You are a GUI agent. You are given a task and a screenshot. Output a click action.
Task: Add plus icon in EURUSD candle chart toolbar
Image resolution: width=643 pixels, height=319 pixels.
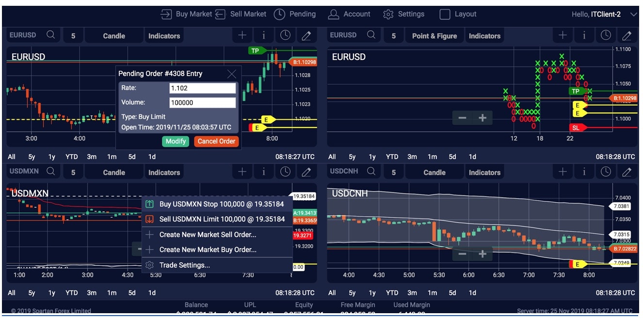point(242,35)
